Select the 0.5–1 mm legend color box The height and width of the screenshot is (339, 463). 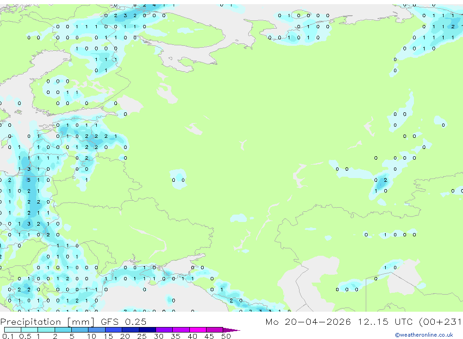click(30, 330)
